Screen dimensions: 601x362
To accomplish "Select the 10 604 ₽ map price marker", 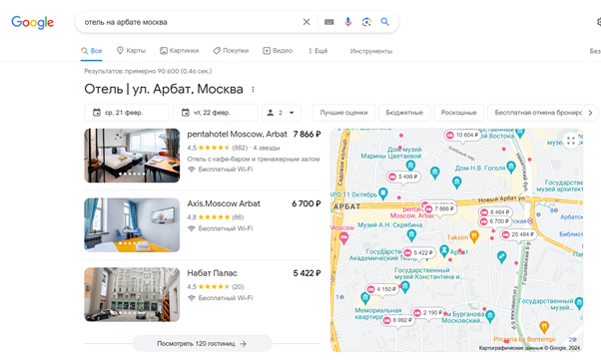I will [x=462, y=136].
